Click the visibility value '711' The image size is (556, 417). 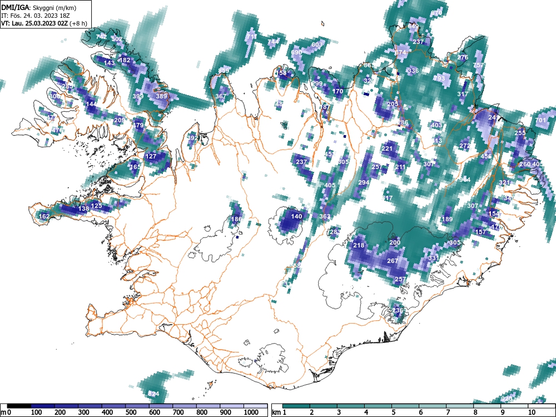pos(252,37)
